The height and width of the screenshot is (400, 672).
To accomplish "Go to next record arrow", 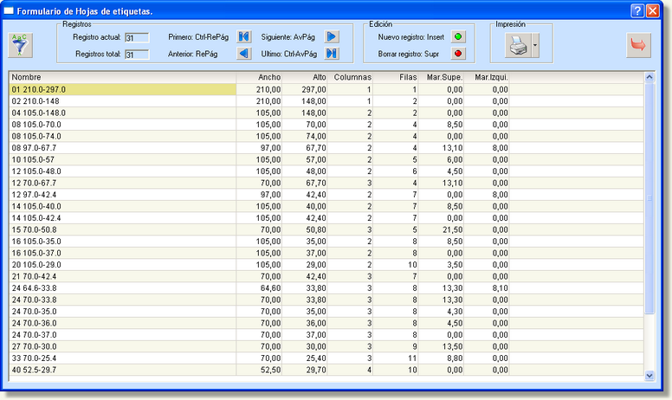I will (332, 37).
